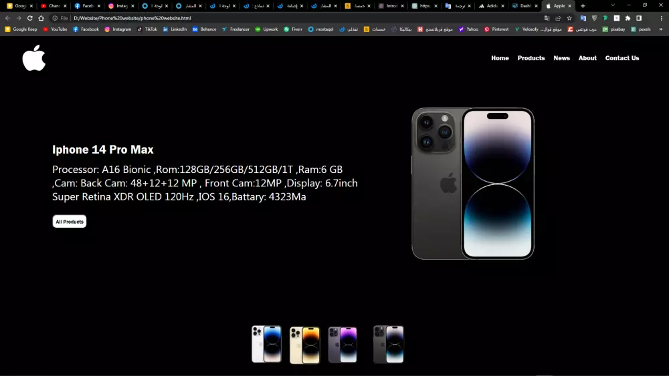Open the pixabay bookmark
This screenshot has width=669, height=376.
pos(613,29)
